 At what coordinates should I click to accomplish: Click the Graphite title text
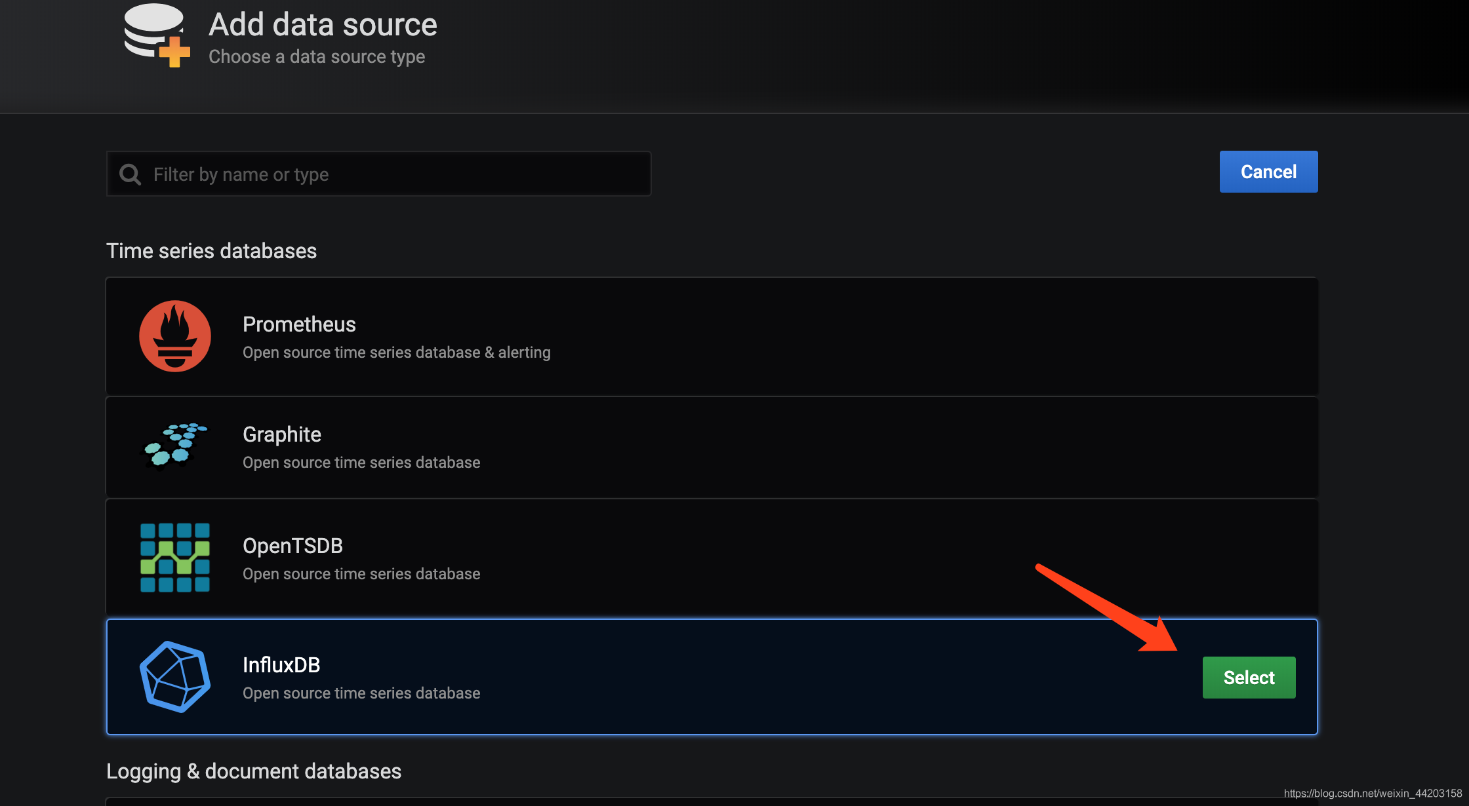282,434
